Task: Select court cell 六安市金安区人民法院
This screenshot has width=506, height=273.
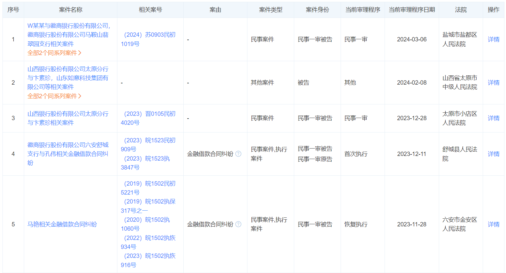Action: click(x=461, y=224)
